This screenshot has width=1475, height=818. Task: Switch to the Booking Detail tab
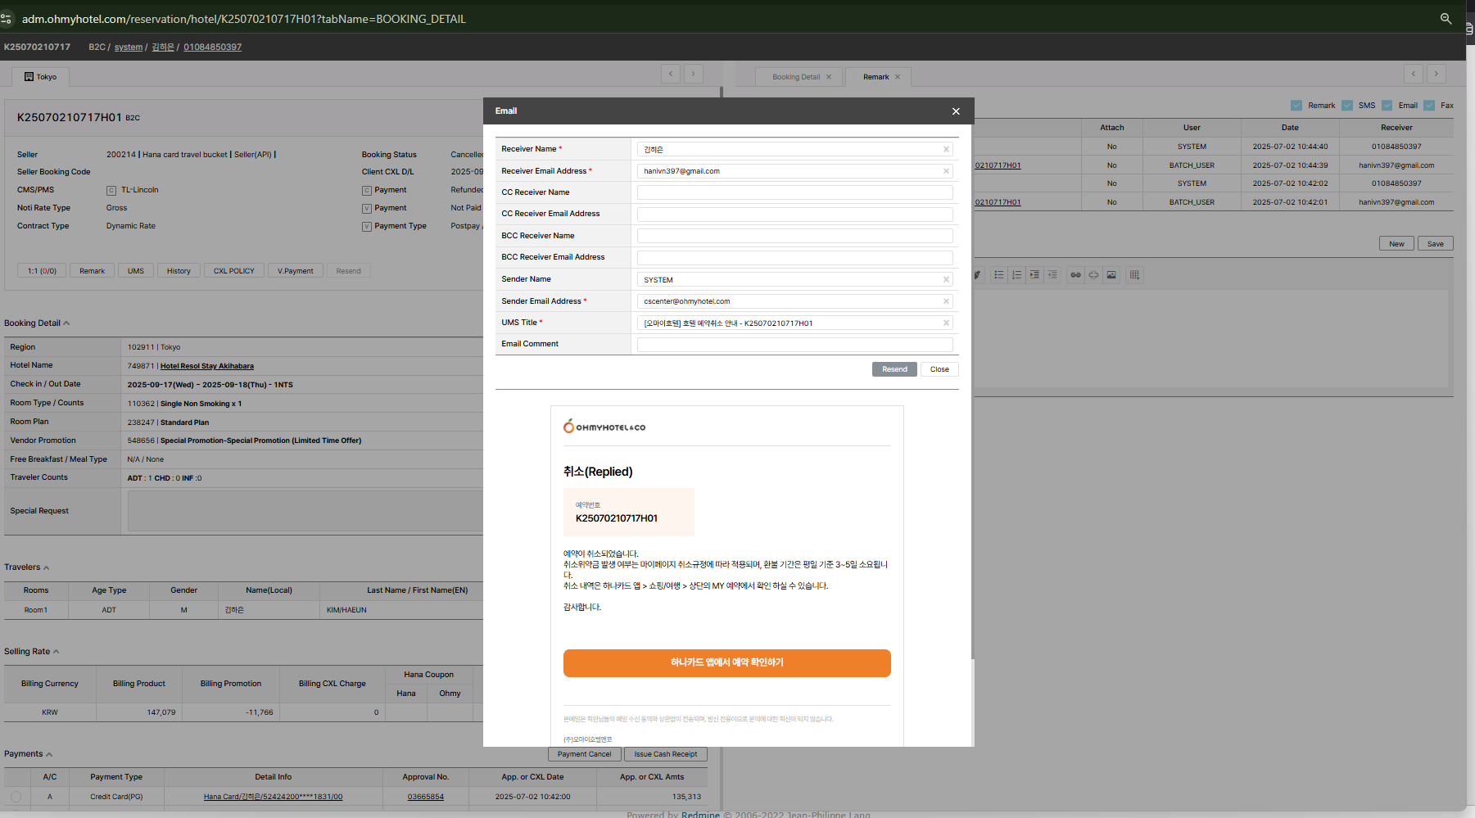point(795,77)
